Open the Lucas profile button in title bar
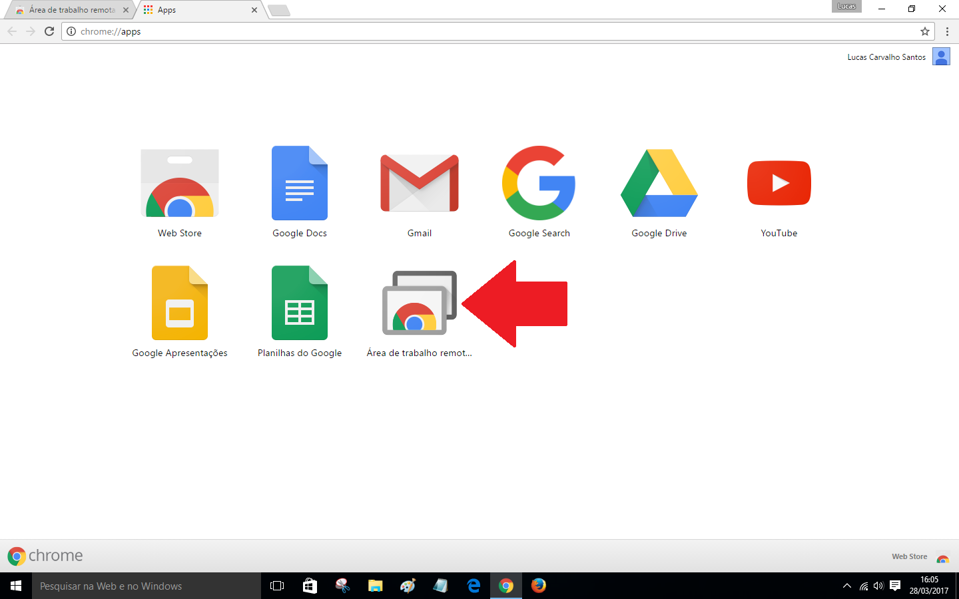This screenshot has width=959, height=599. [846, 6]
